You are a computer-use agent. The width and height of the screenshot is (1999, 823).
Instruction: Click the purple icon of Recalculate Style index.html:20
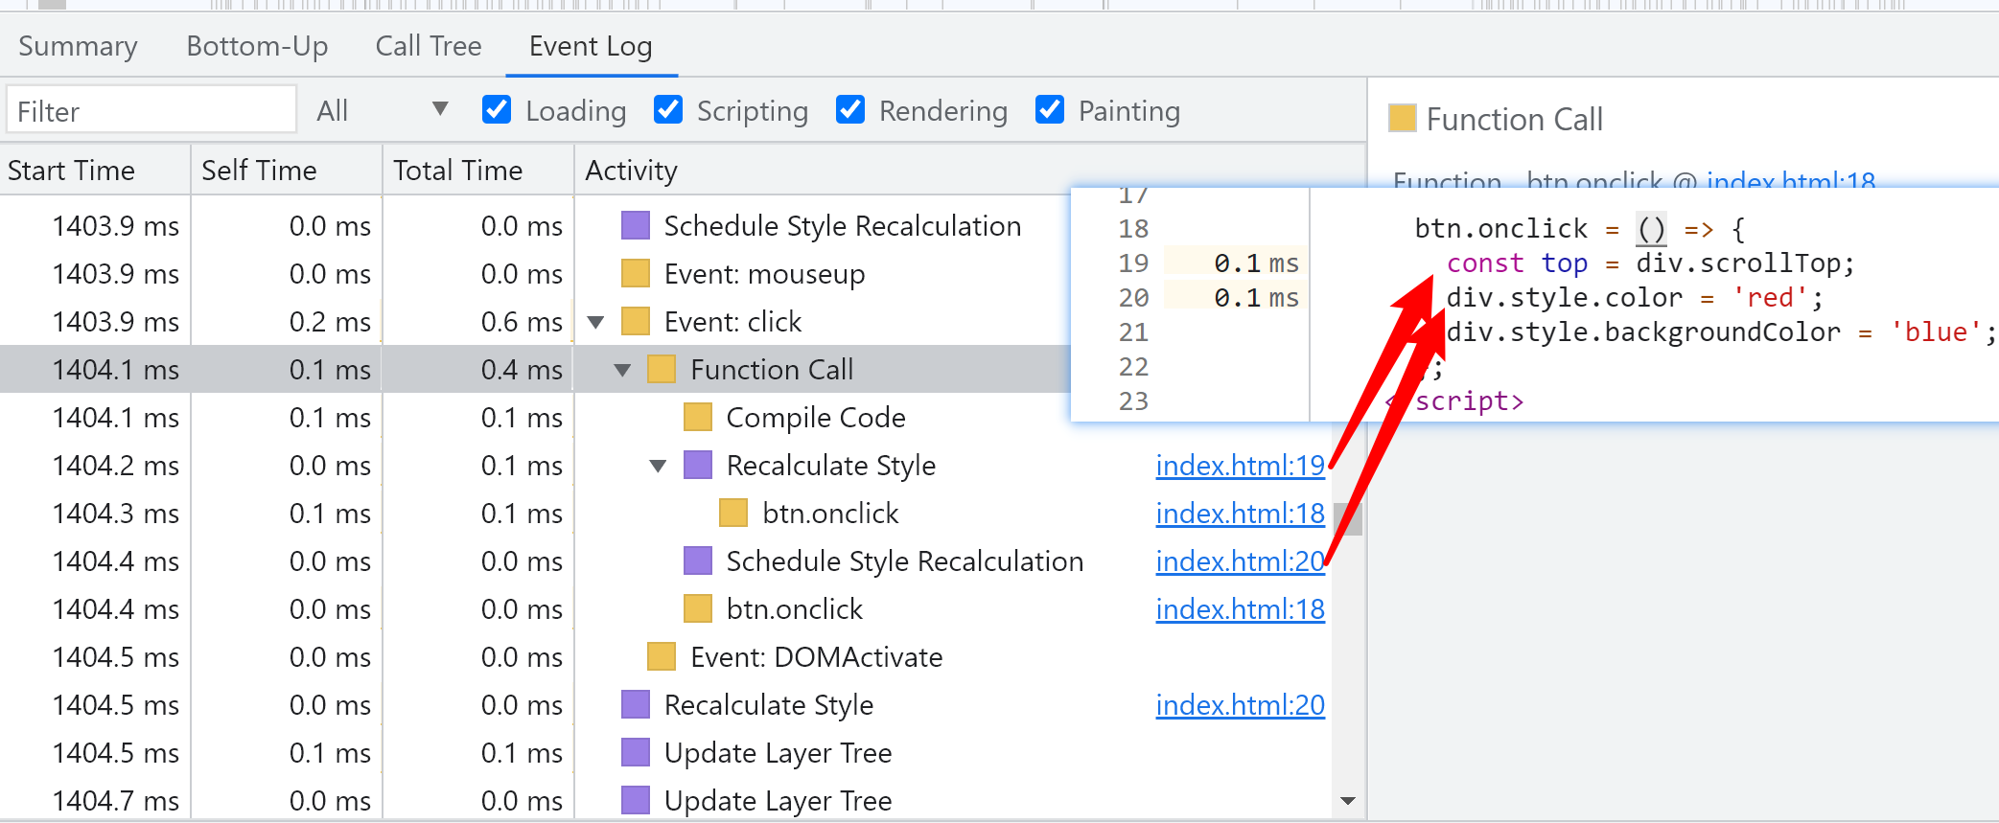coord(636,705)
